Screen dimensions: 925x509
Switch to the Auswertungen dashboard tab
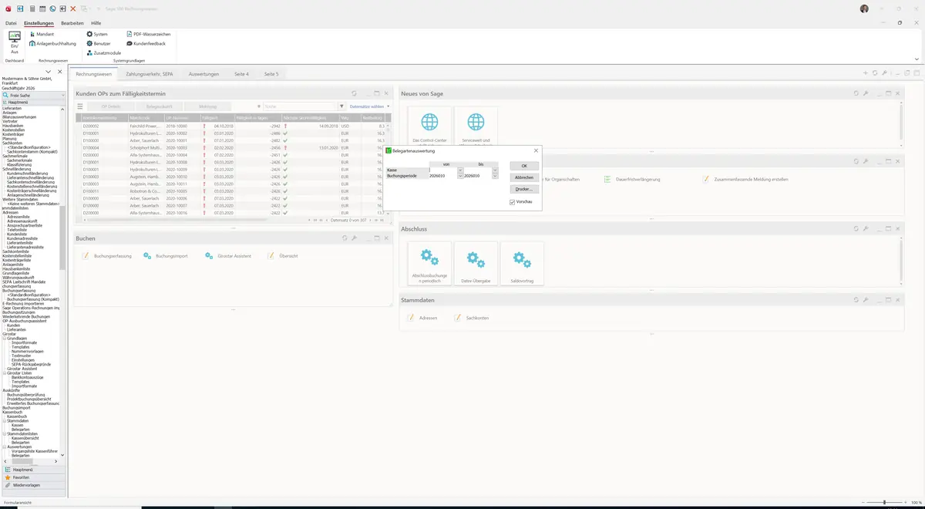(204, 74)
